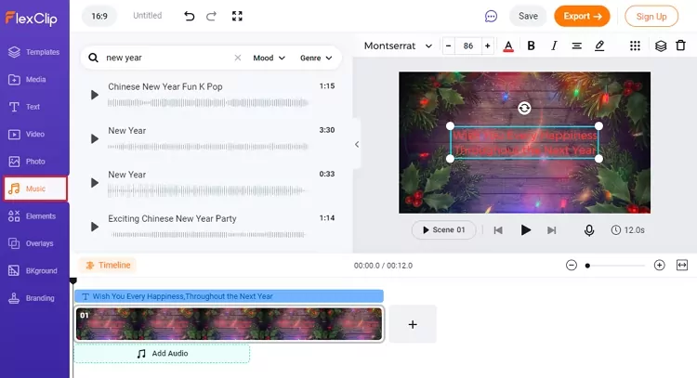The width and height of the screenshot is (697, 378).
Task: Click the 'new year' search field
Action: (166, 58)
